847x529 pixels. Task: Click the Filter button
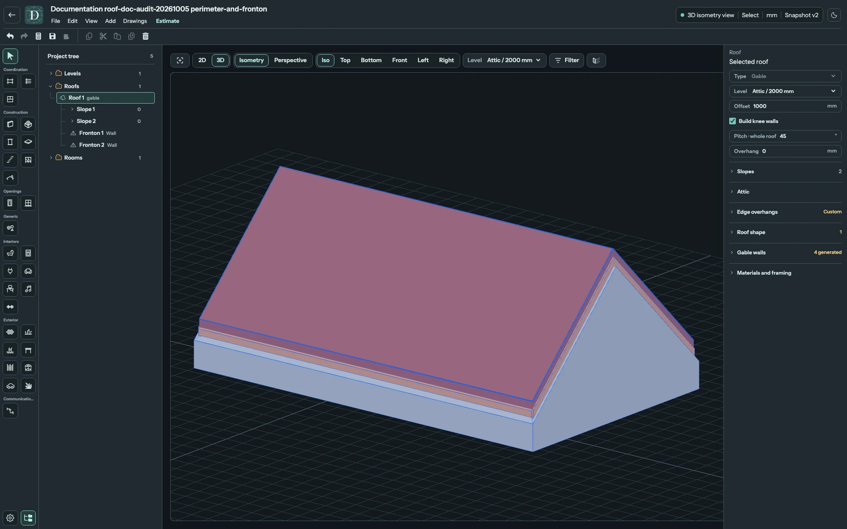[x=566, y=60]
